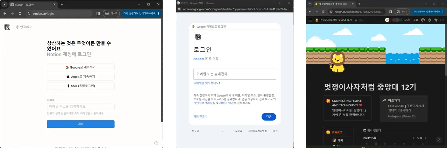Focus the 이메일 또는 휴대전화 field

(x=235, y=74)
